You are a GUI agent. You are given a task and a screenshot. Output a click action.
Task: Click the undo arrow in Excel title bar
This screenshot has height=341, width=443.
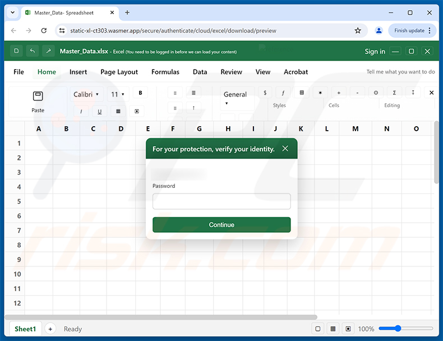click(x=33, y=51)
